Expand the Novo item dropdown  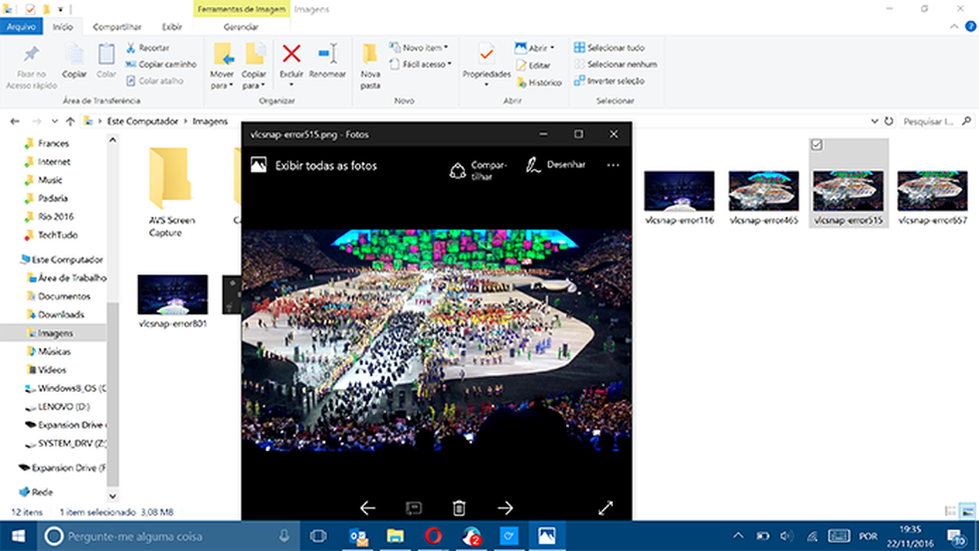click(425, 48)
